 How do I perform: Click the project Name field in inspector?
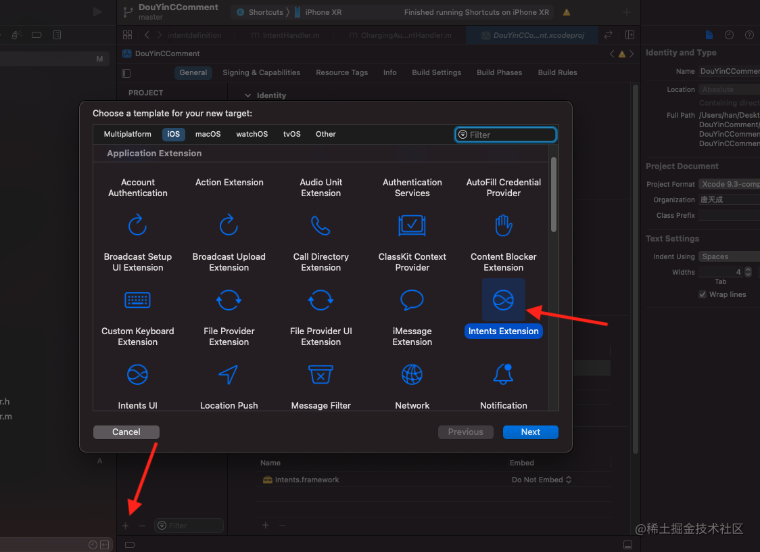[x=729, y=71]
